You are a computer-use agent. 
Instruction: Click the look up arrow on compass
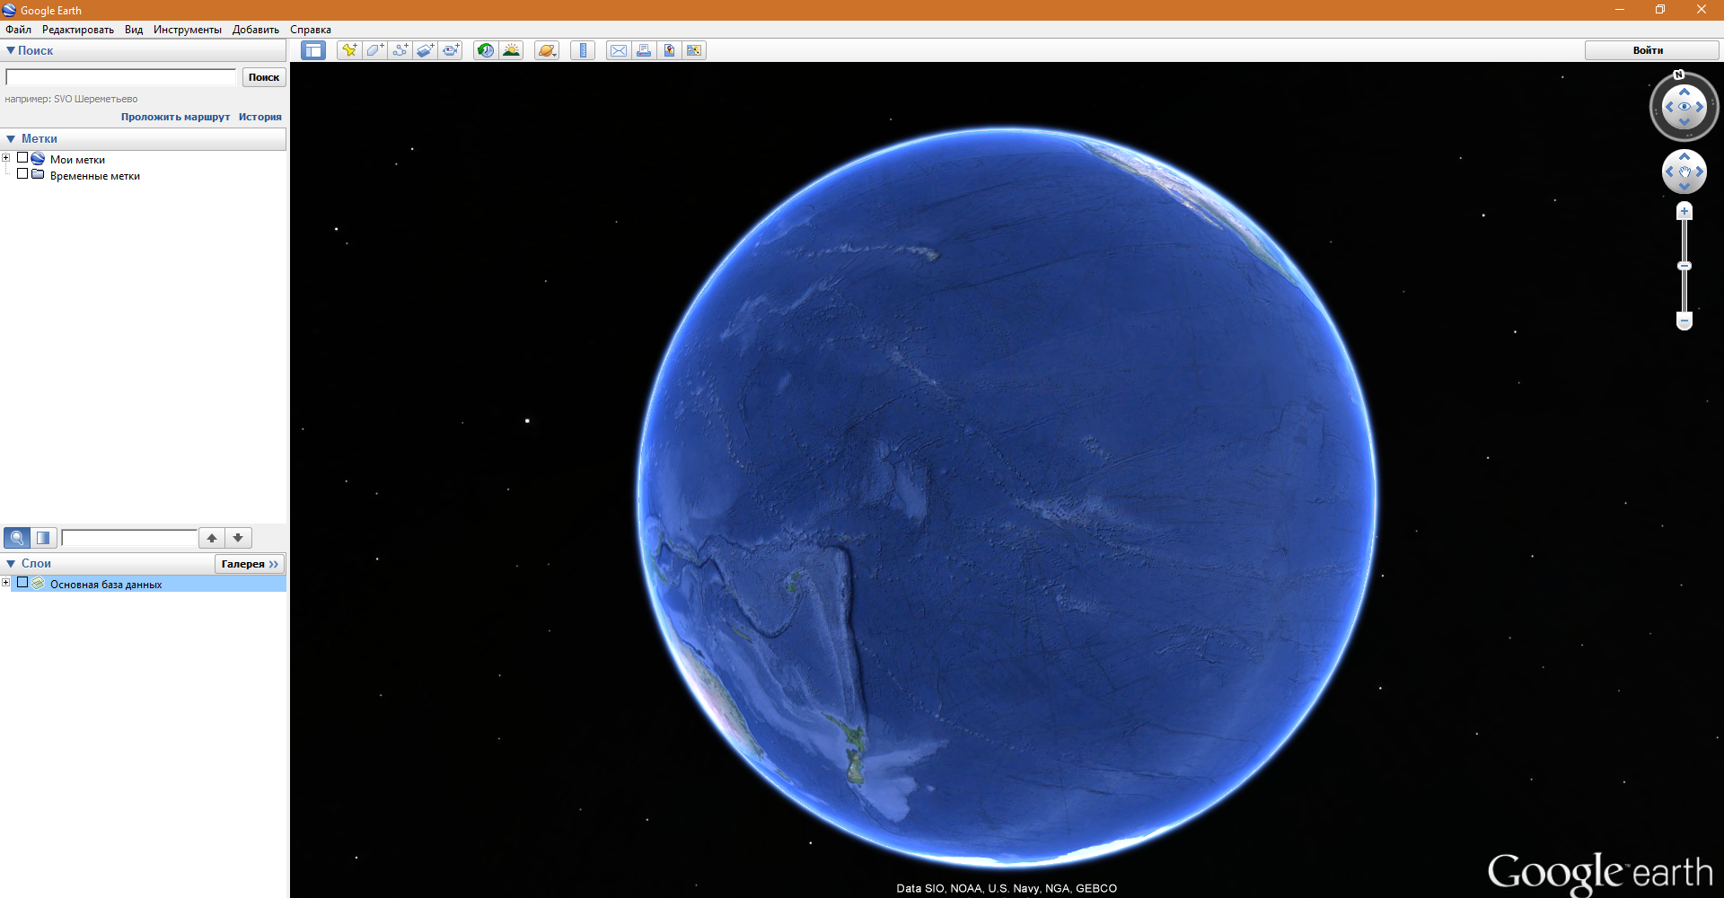click(1684, 92)
